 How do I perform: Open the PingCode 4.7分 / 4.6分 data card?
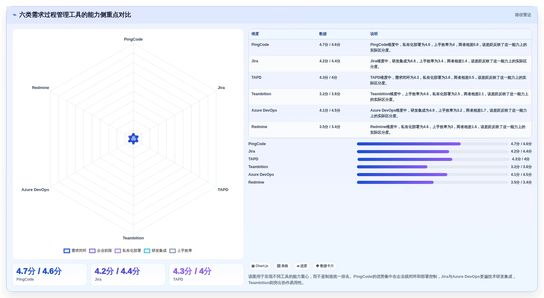[x=50, y=274]
